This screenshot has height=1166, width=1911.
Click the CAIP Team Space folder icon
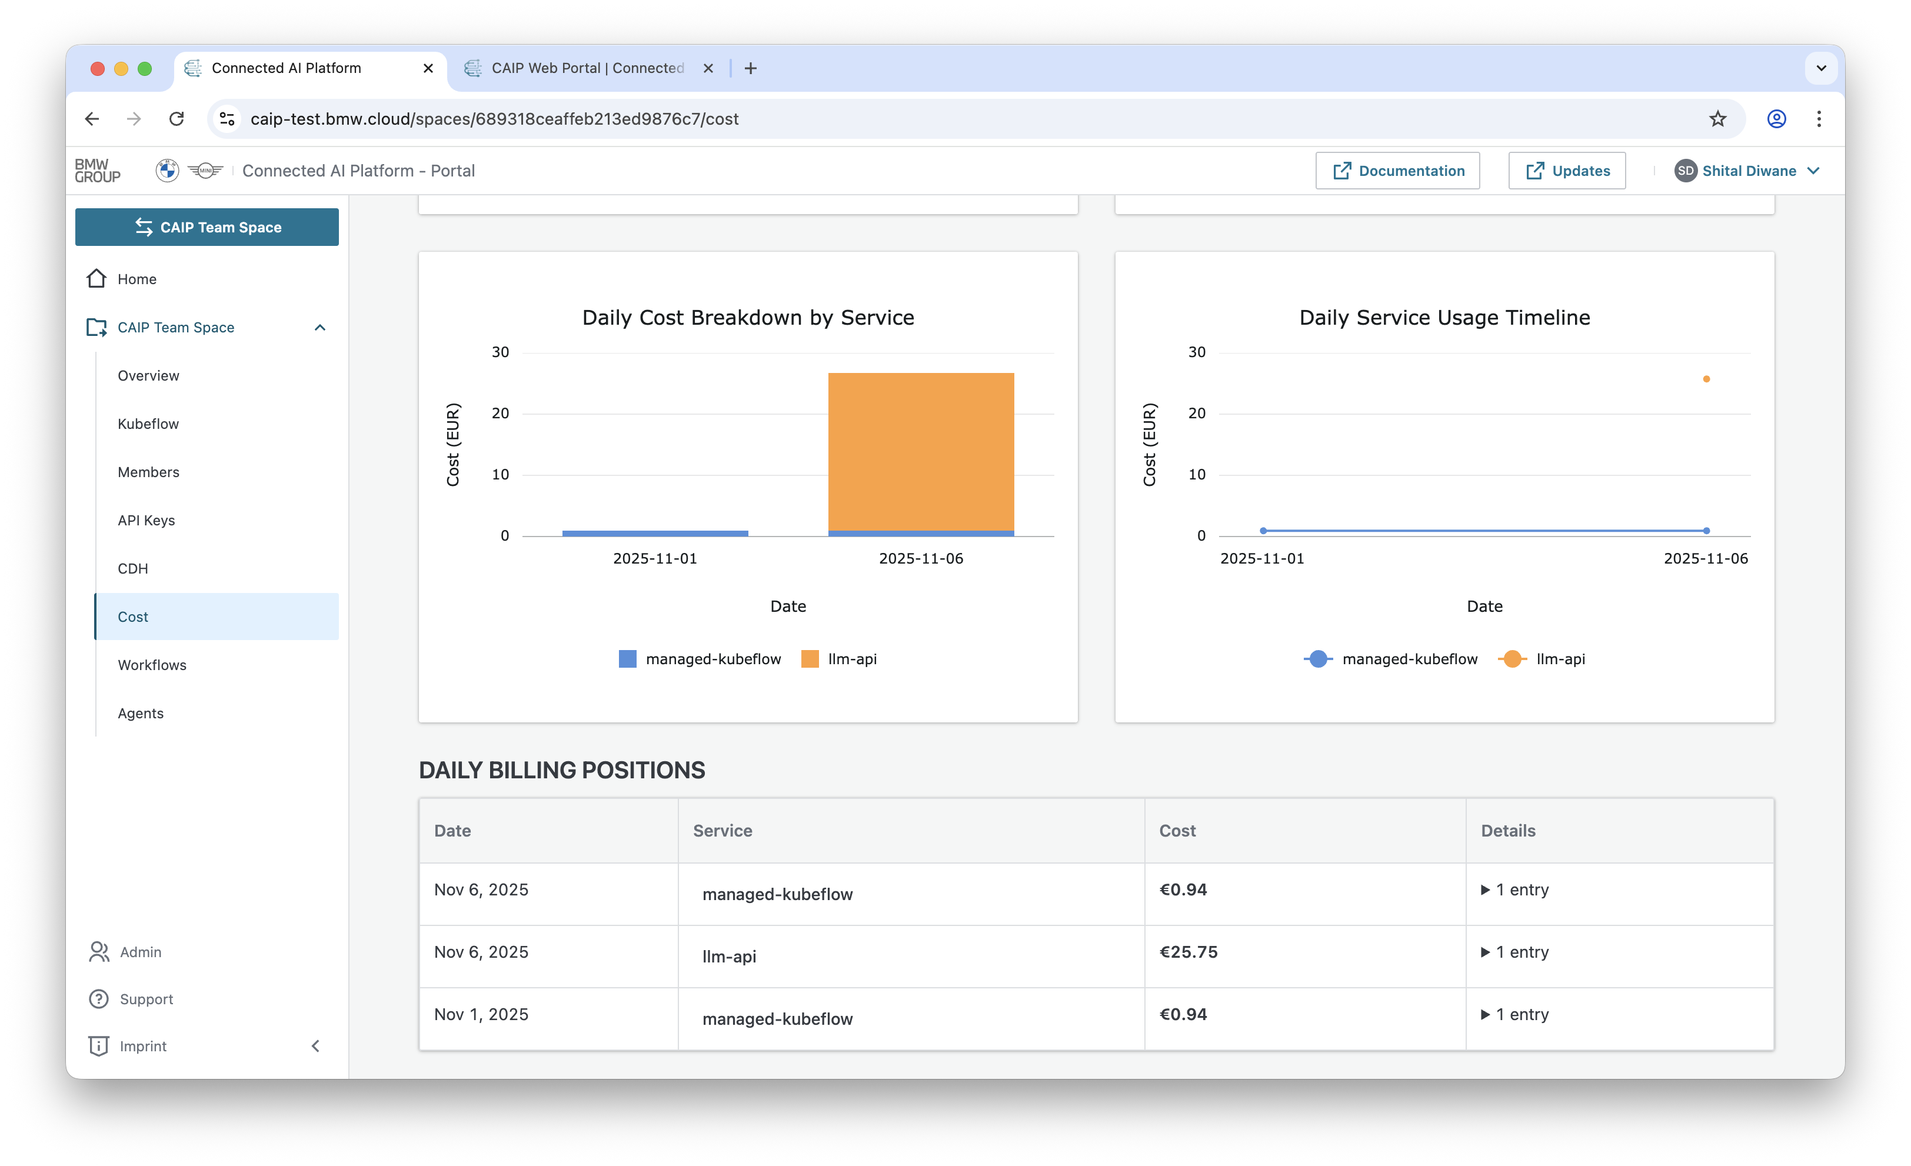pyautogui.click(x=96, y=327)
